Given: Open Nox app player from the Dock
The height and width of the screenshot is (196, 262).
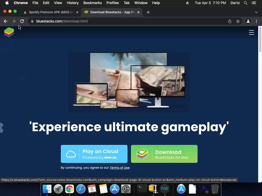Looking at the screenshot, I should pyautogui.click(x=165, y=189).
